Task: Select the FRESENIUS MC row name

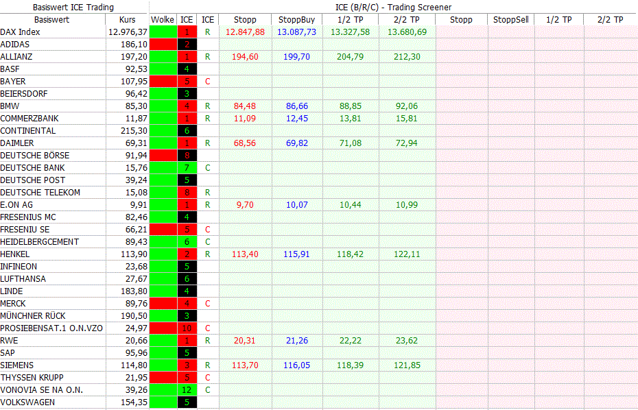Action: [x=28, y=217]
